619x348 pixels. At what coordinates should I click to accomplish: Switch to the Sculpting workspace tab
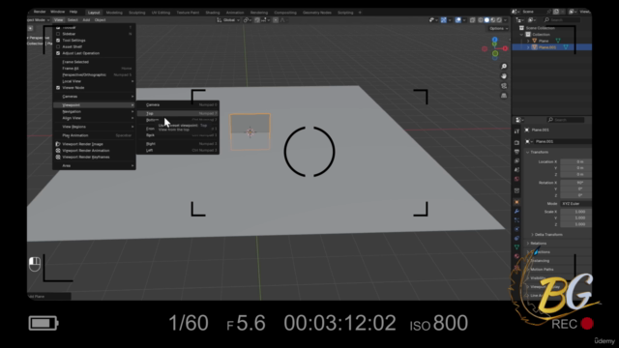[137, 13]
